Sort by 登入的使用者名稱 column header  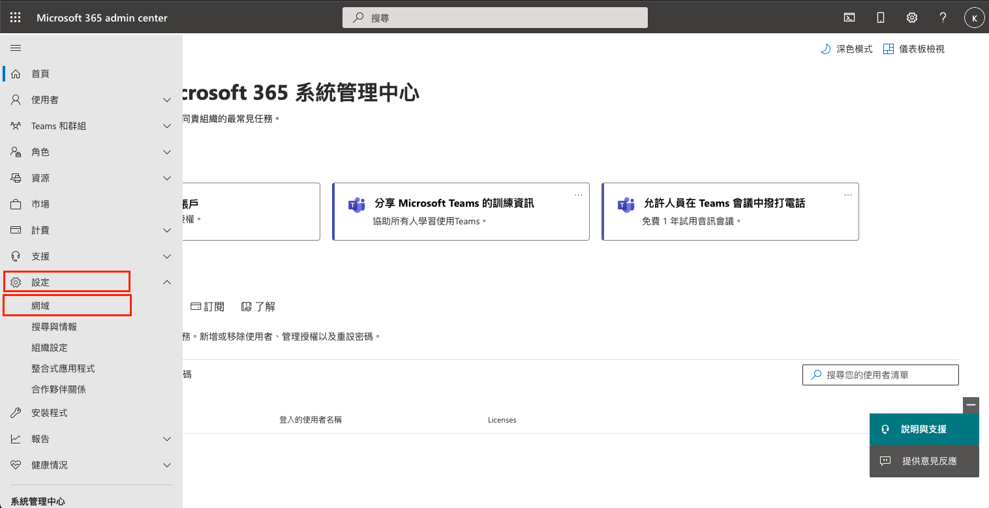pos(311,420)
